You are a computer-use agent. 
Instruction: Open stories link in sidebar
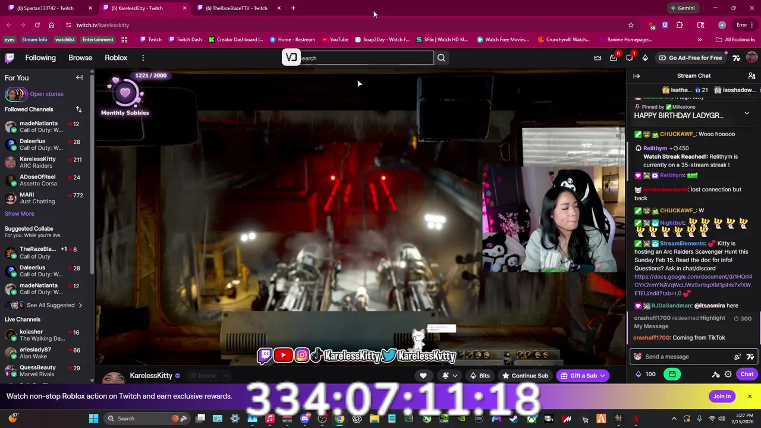coord(46,94)
